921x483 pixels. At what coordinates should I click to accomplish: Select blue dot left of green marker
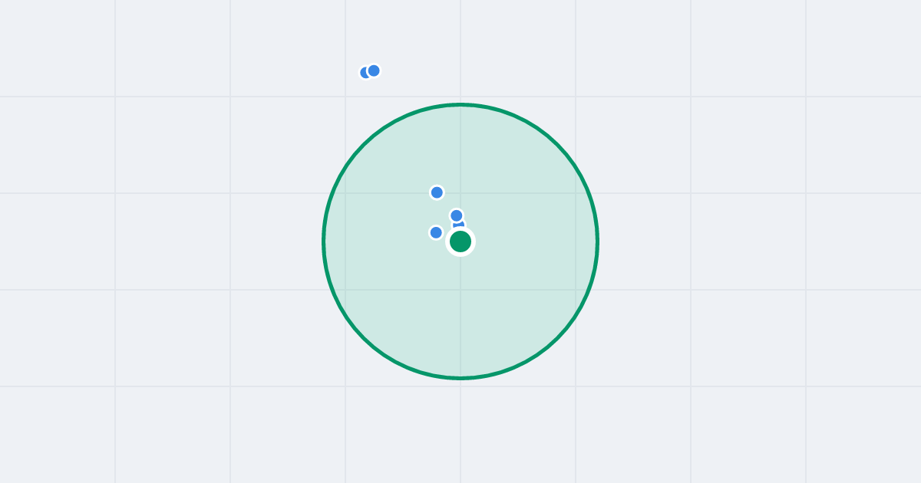pos(436,232)
